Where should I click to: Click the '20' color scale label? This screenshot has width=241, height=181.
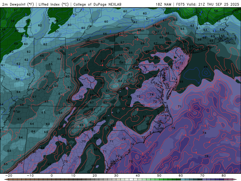pyautogui.click(x=95, y=176)
